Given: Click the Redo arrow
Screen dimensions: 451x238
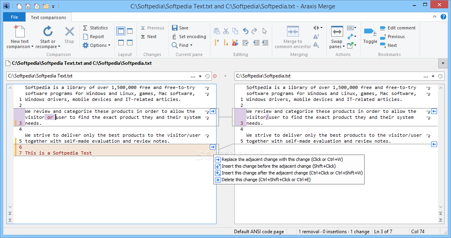Looking at the screenshot, I should pos(254,31).
